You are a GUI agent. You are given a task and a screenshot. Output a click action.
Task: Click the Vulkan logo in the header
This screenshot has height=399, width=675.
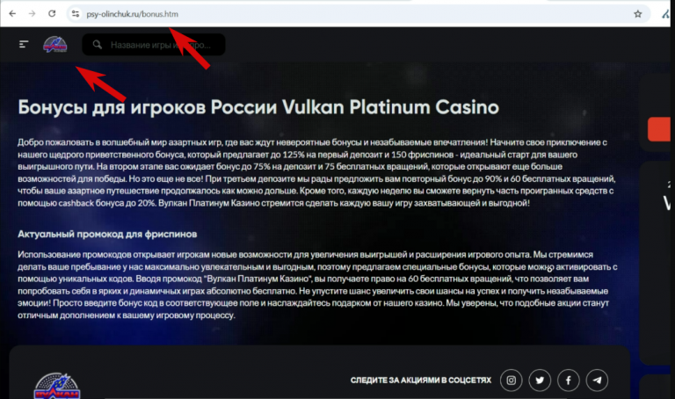(x=55, y=44)
